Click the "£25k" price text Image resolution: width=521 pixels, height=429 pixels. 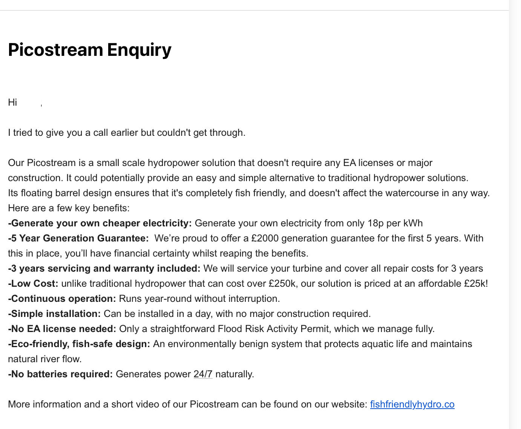[x=475, y=283]
